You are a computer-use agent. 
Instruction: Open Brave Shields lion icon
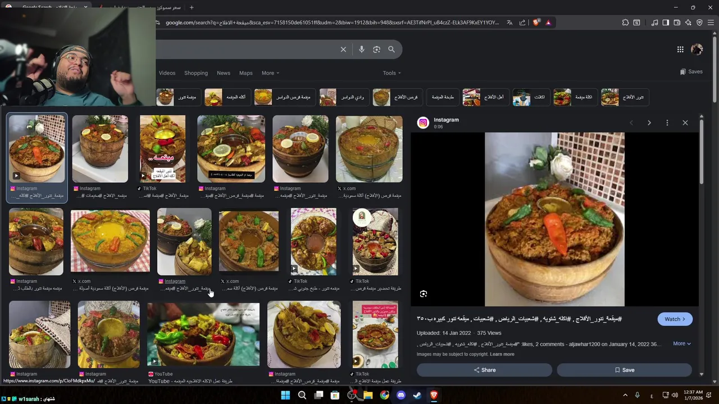(536, 22)
